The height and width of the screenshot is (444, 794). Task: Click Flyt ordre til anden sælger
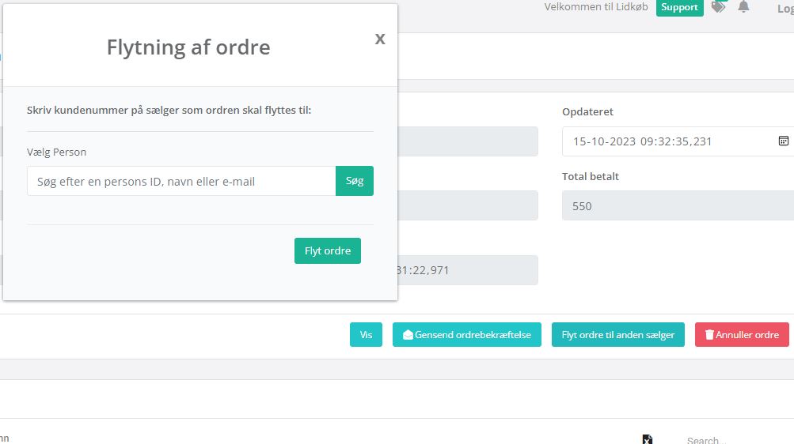click(x=617, y=334)
